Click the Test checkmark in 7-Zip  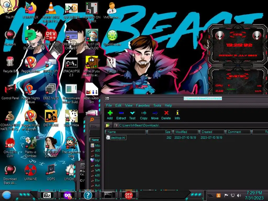pos(132,115)
